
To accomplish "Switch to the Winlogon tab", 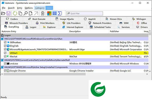I will click(x=139, y=19).
